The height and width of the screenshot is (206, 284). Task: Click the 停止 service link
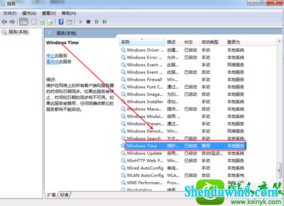(x=50, y=55)
